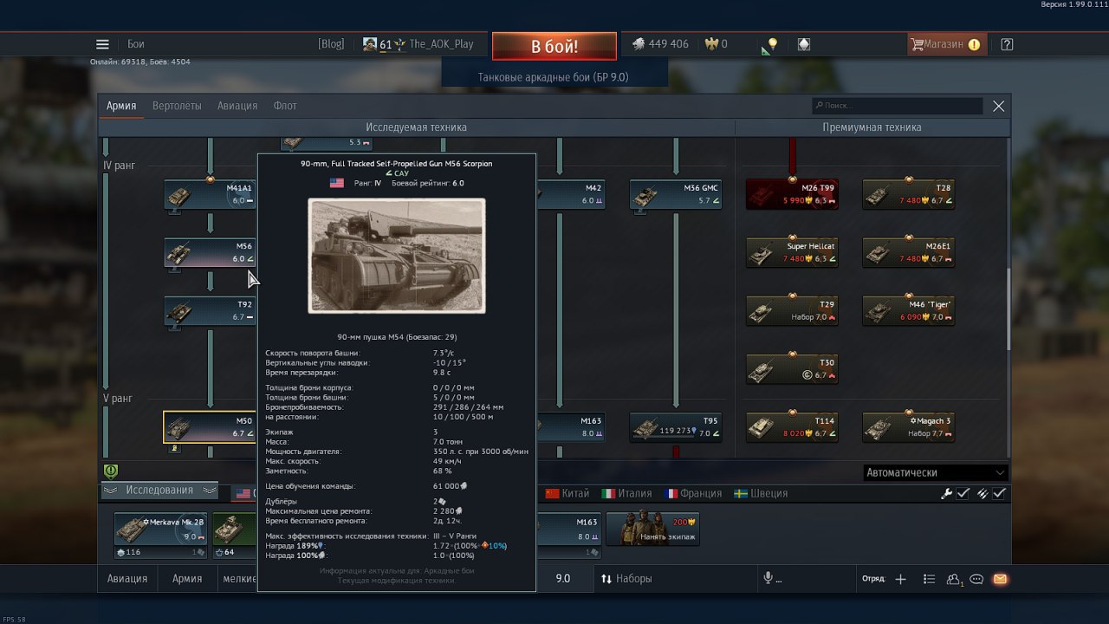This screenshot has width=1109, height=624.
Task: Select the Авиация preset in bottom bar
Action: click(127, 578)
